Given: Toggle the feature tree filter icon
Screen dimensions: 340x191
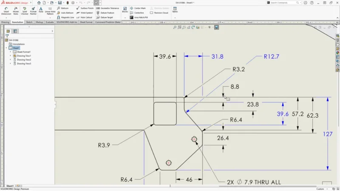Looking at the screenshot, I should (x=7, y=36).
